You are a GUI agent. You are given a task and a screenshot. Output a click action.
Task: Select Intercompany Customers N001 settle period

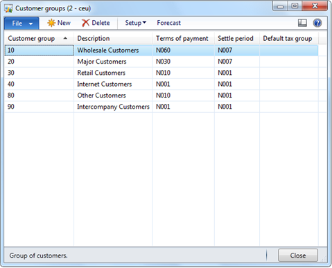(x=237, y=107)
